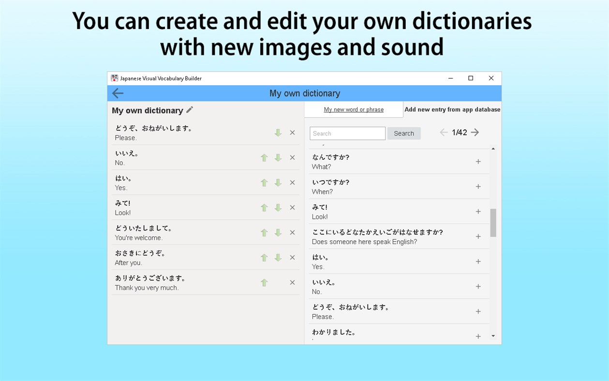Move "Thank you very much." entry up
The image size is (609, 381).
[x=264, y=282]
